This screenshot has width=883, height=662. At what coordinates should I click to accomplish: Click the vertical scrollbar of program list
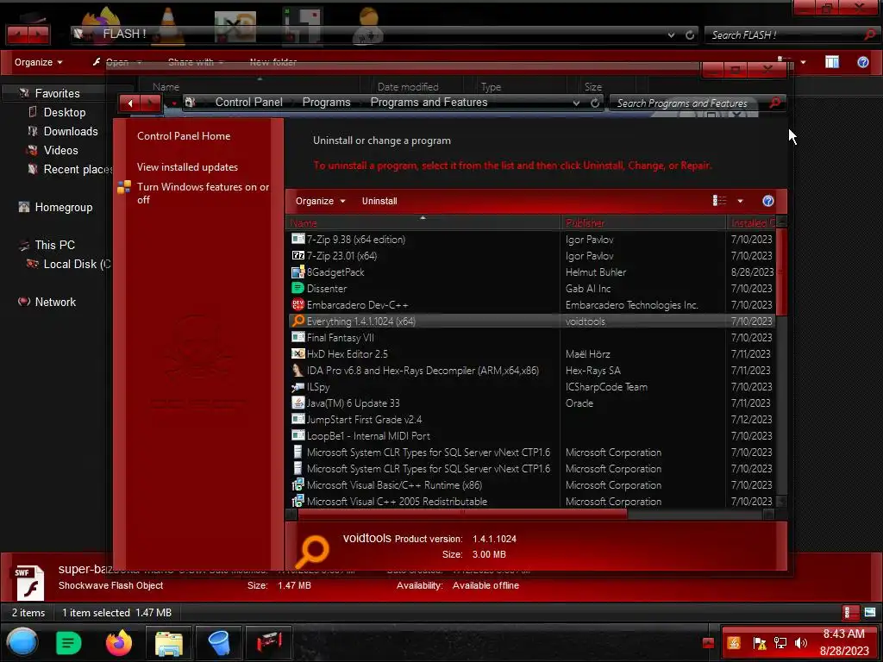coord(781,273)
